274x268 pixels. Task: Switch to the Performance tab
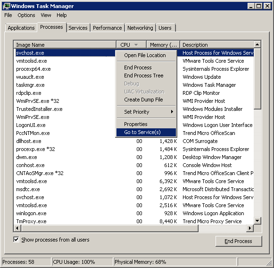pyautogui.click(x=108, y=28)
